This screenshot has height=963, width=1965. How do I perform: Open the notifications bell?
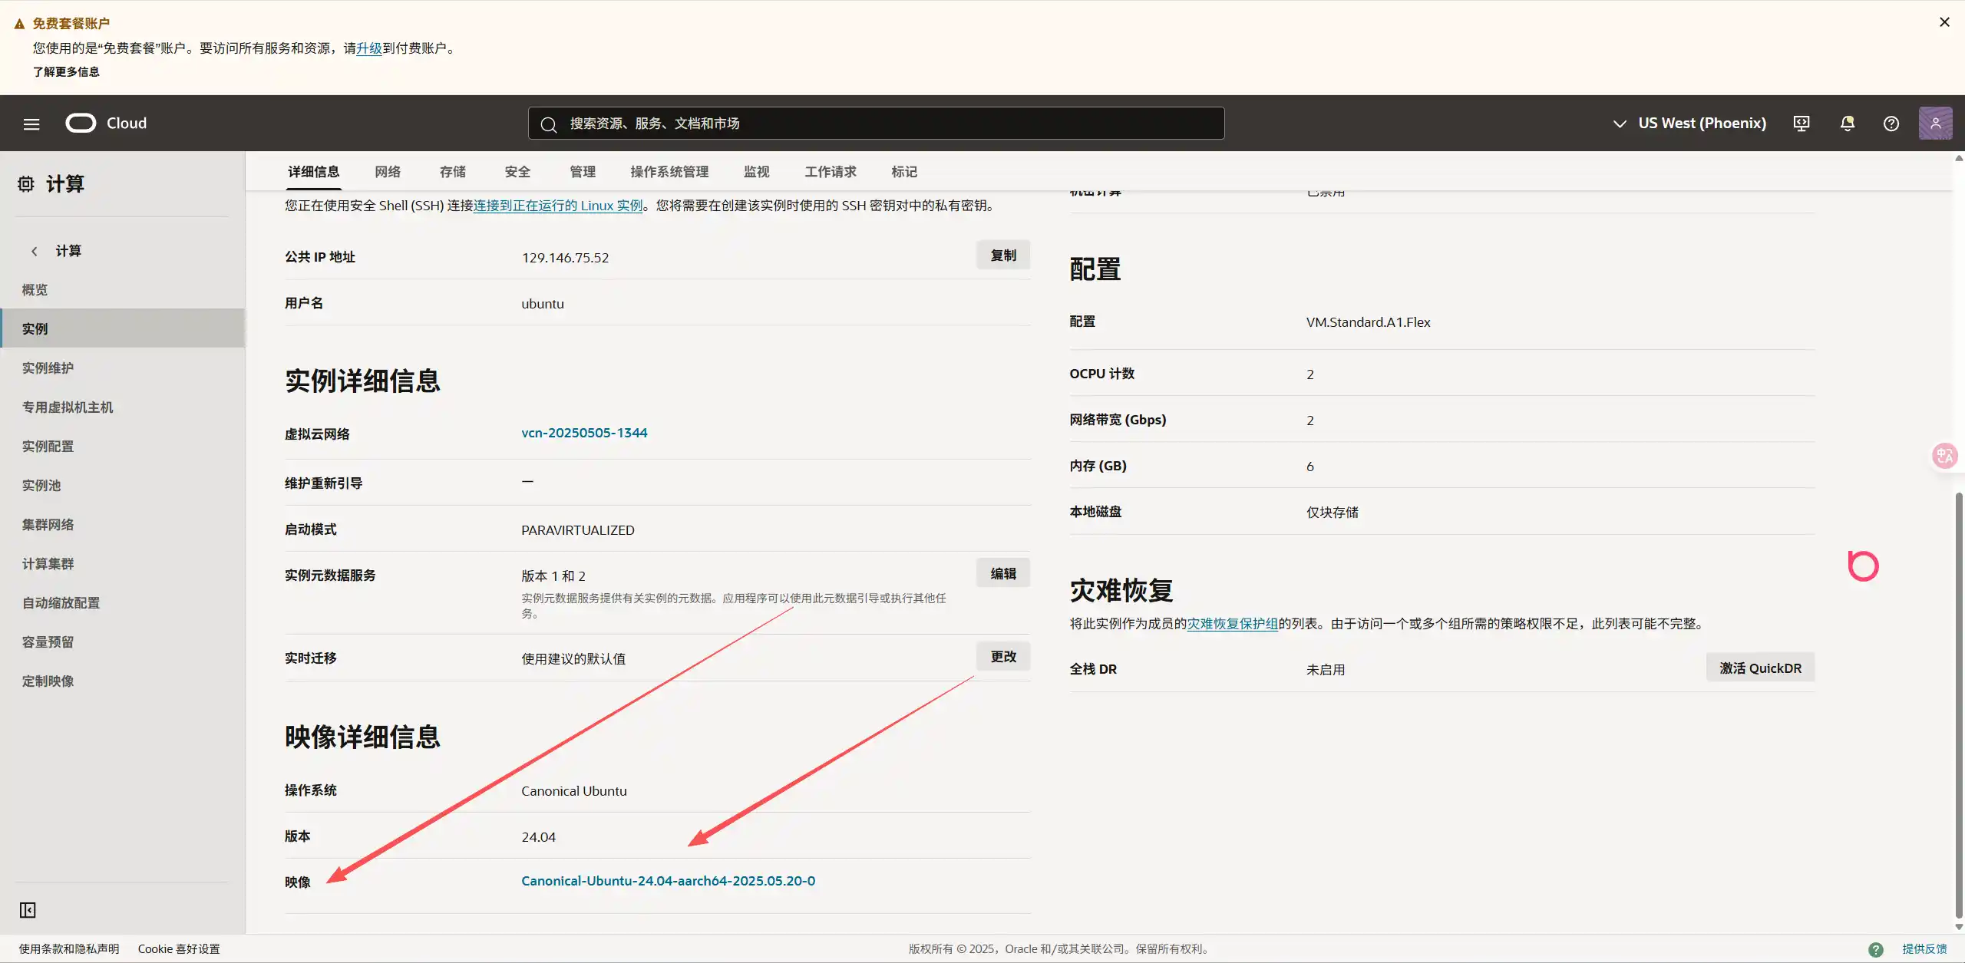(1848, 124)
